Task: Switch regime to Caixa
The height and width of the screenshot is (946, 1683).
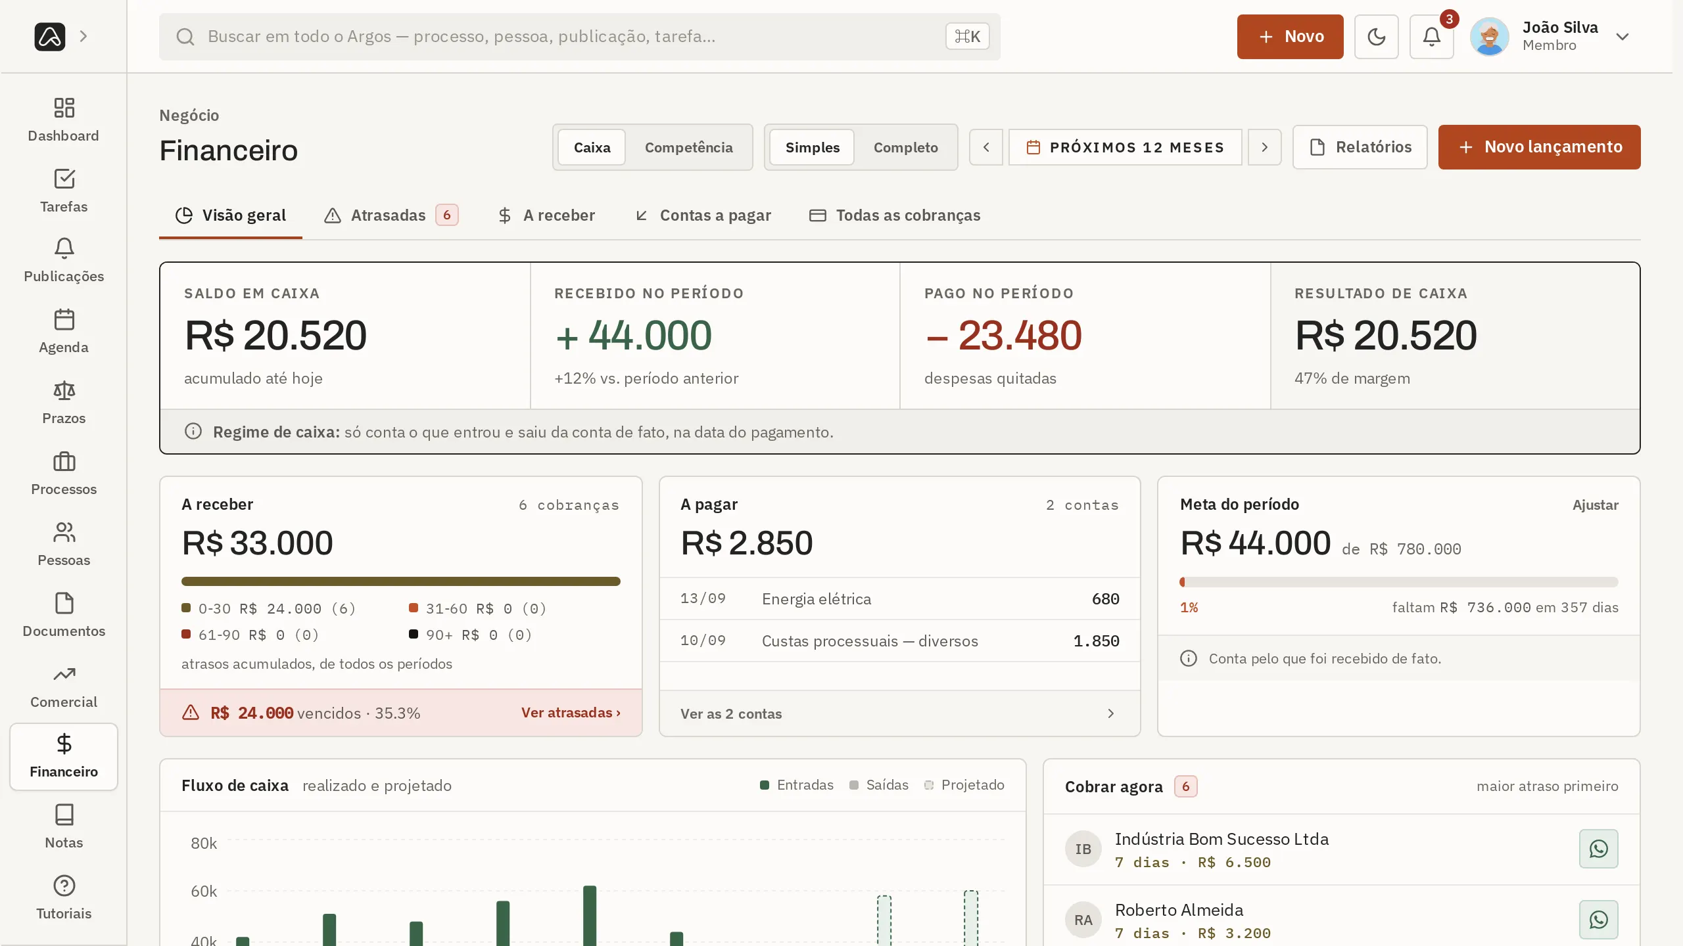Action: pyautogui.click(x=592, y=147)
